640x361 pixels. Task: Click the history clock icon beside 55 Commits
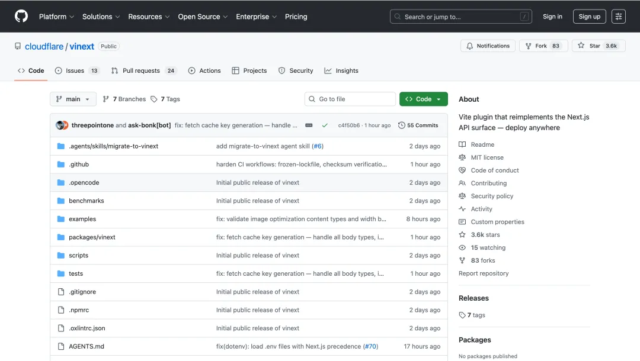tap(402, 125)
